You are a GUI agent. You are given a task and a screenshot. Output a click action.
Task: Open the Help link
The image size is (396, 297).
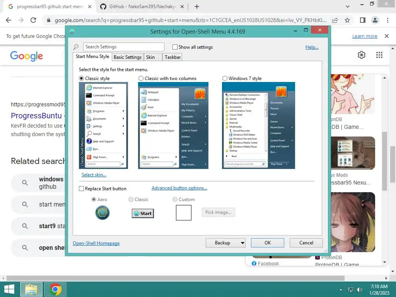pos(312,47)
